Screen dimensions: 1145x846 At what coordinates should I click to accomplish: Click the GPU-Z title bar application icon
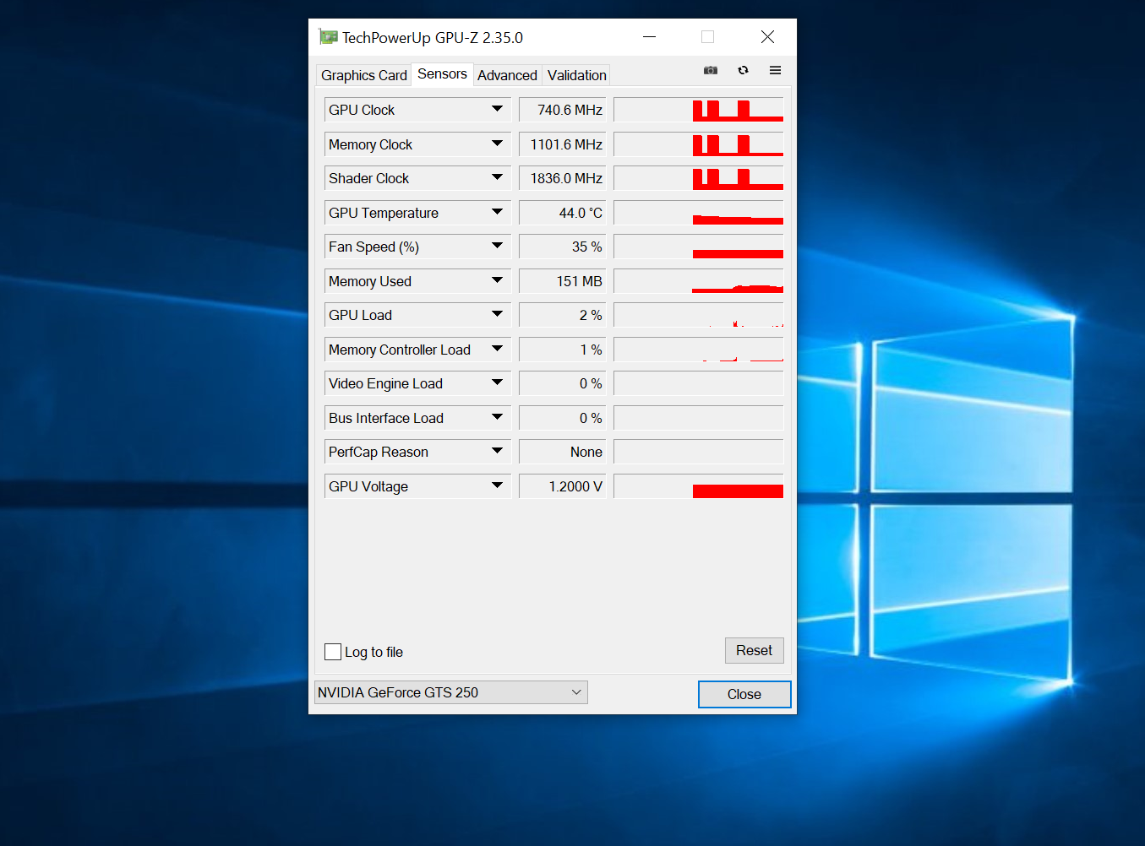tap(328, 37)
